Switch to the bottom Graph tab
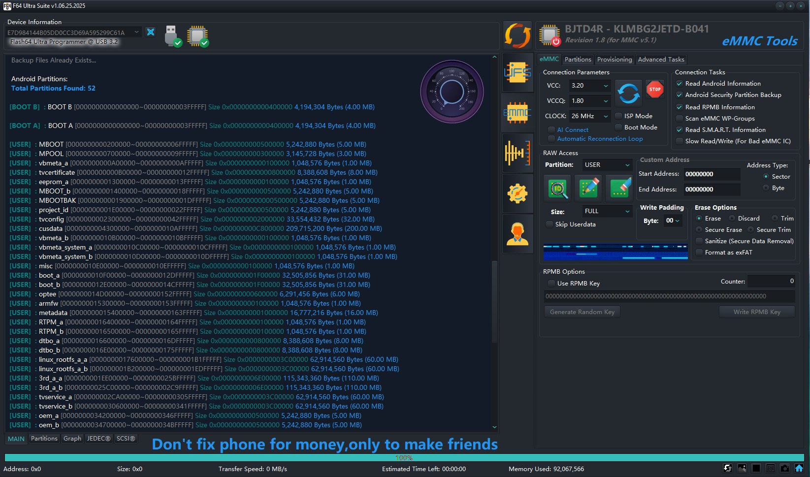 (72, 439)
